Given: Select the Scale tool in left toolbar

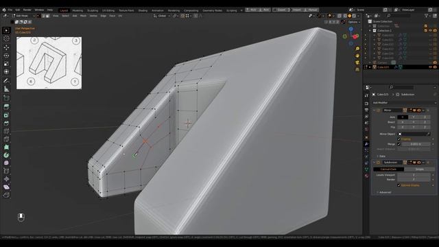Looking at the screenshot, I should (x=6, y=64).
